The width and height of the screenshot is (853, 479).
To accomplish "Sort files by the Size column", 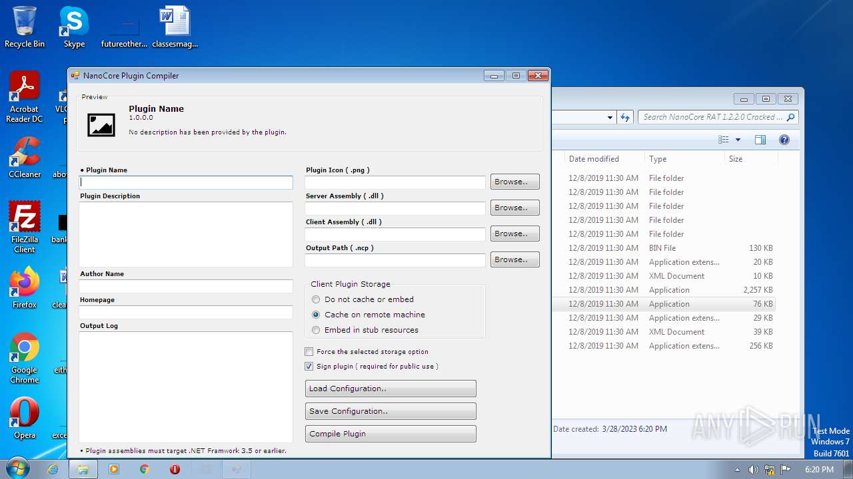I will pos(751,159).
